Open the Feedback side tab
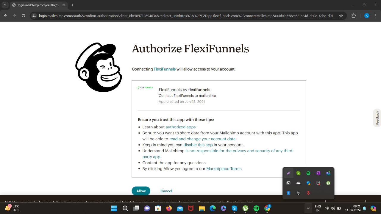 click(377, 118)
